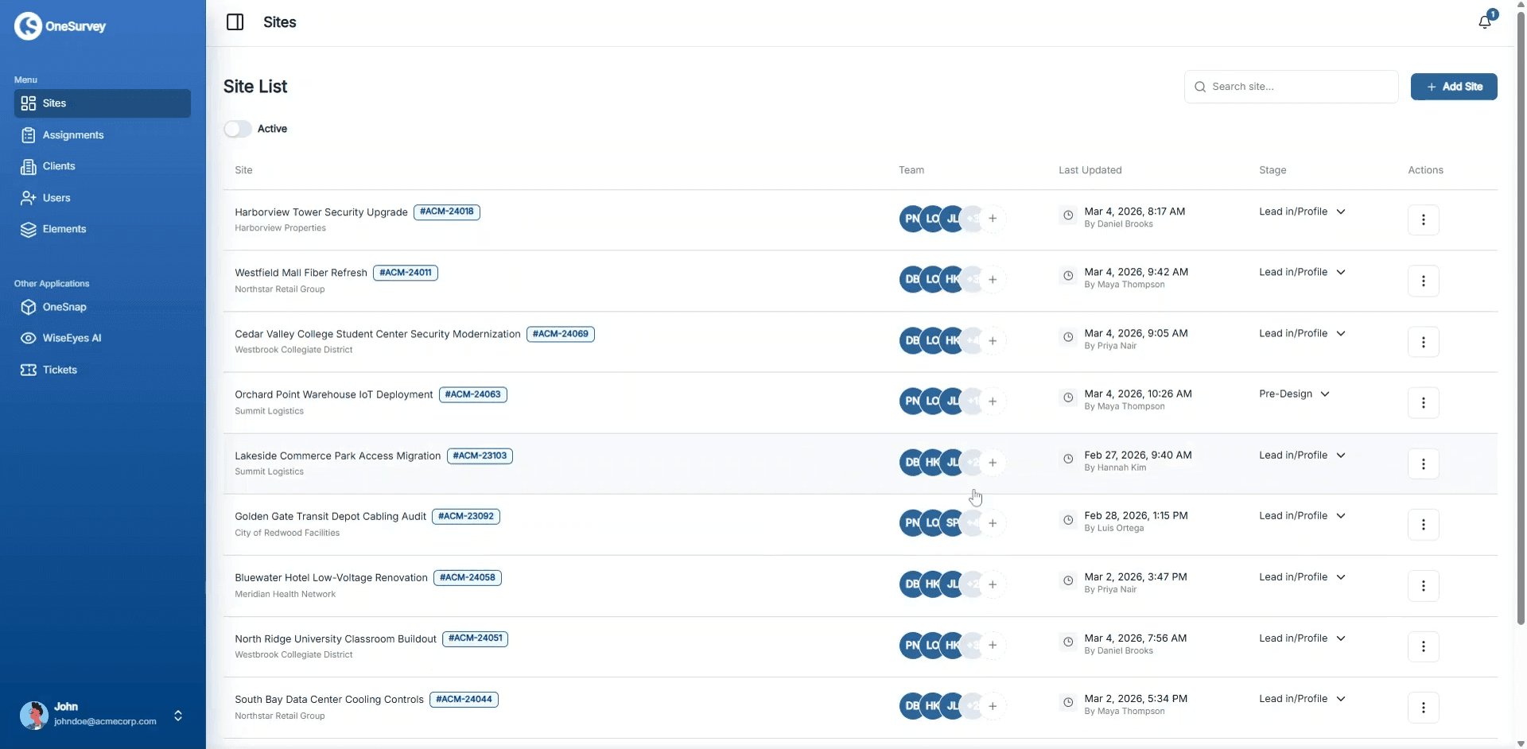This screenshot has width=1527, height=749.
Task: Enable the Active filter toggle
Action: [238, 128]
